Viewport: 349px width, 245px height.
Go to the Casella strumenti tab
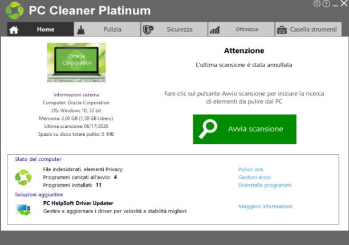[309, 30]
